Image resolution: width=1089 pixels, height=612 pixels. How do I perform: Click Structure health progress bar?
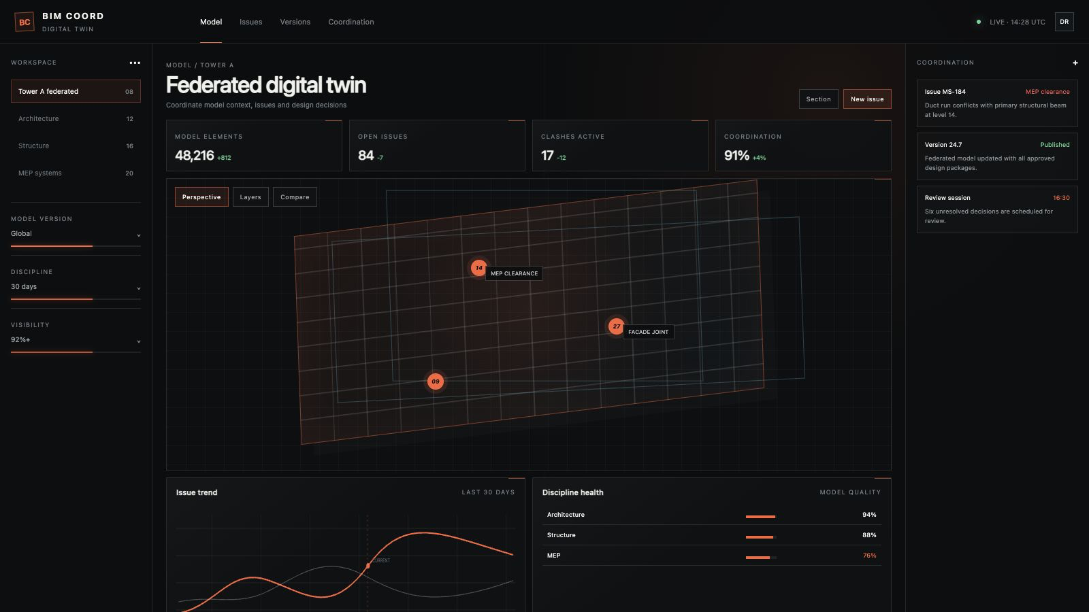click(761, 537)
